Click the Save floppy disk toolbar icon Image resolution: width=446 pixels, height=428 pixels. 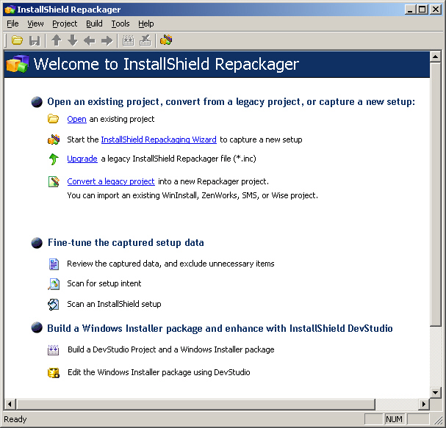34,40
